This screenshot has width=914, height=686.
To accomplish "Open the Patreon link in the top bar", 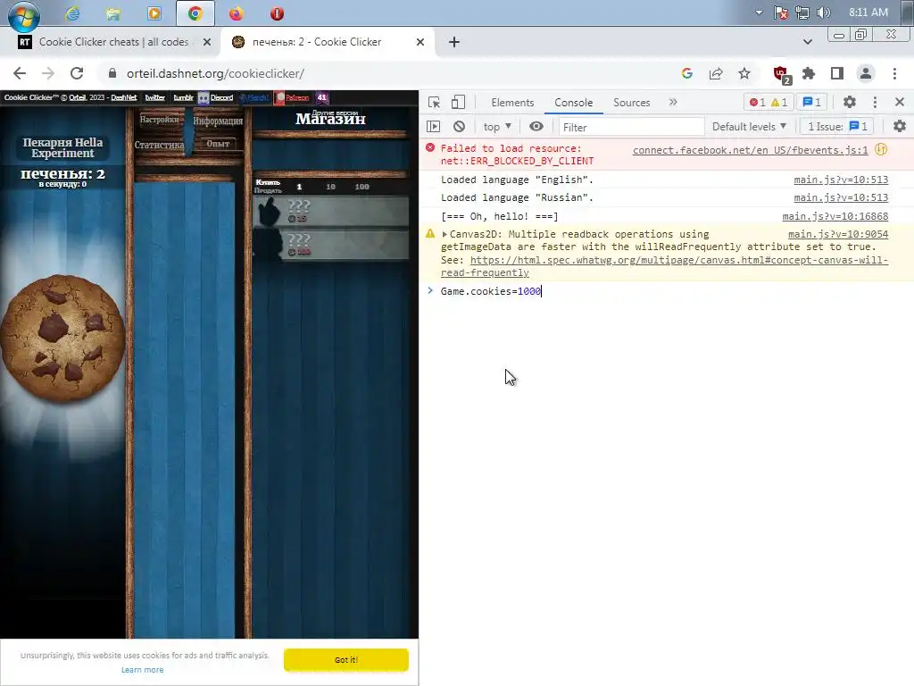I will click(292, 97).
